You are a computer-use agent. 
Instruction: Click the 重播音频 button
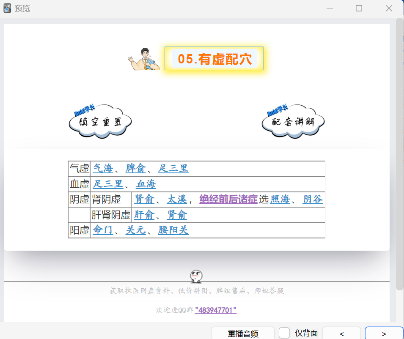point(243,334)
